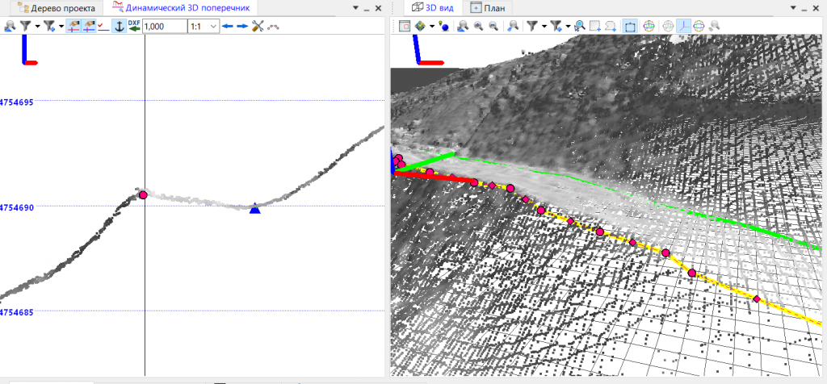The image size is (827, 384).
Task: Export cross-section via DXF icon
Action: 134,27
